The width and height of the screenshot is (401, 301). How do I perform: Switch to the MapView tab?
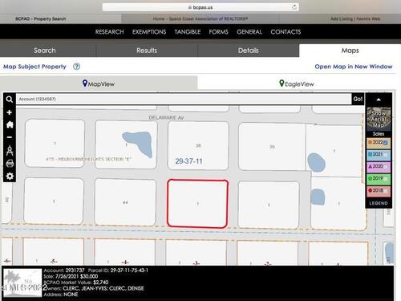99,83
